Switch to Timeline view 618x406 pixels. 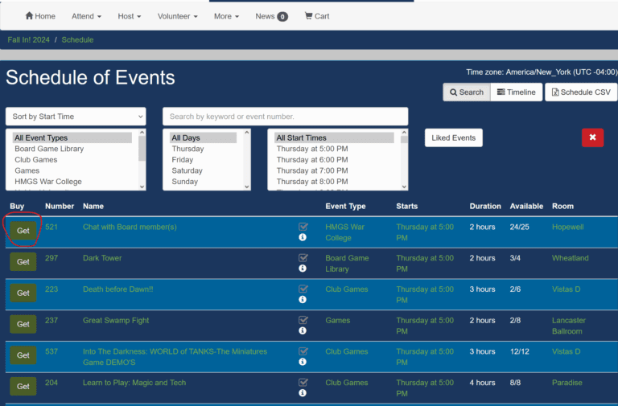pos(515,92)
